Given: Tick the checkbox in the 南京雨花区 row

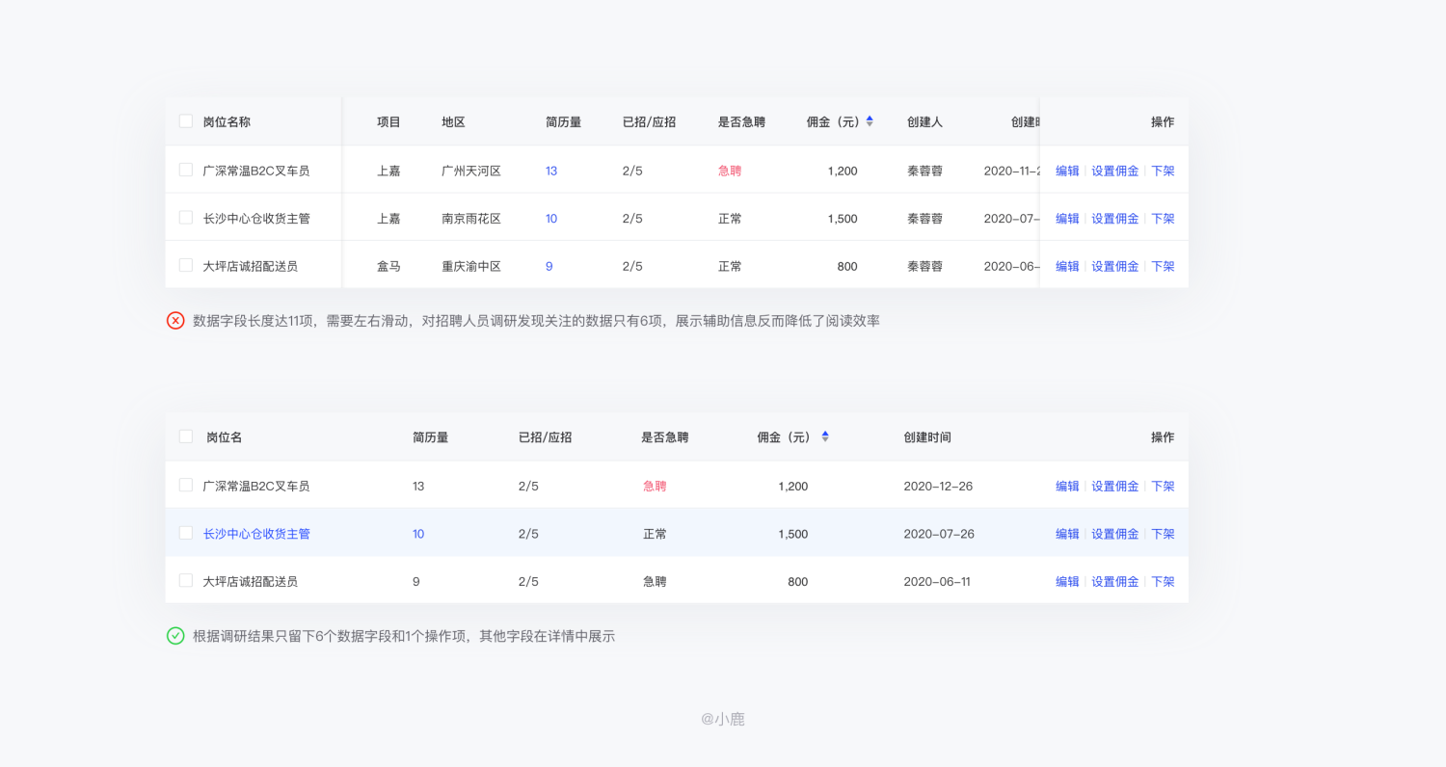Looking at the screenshot, I should [x=186, y=218].
